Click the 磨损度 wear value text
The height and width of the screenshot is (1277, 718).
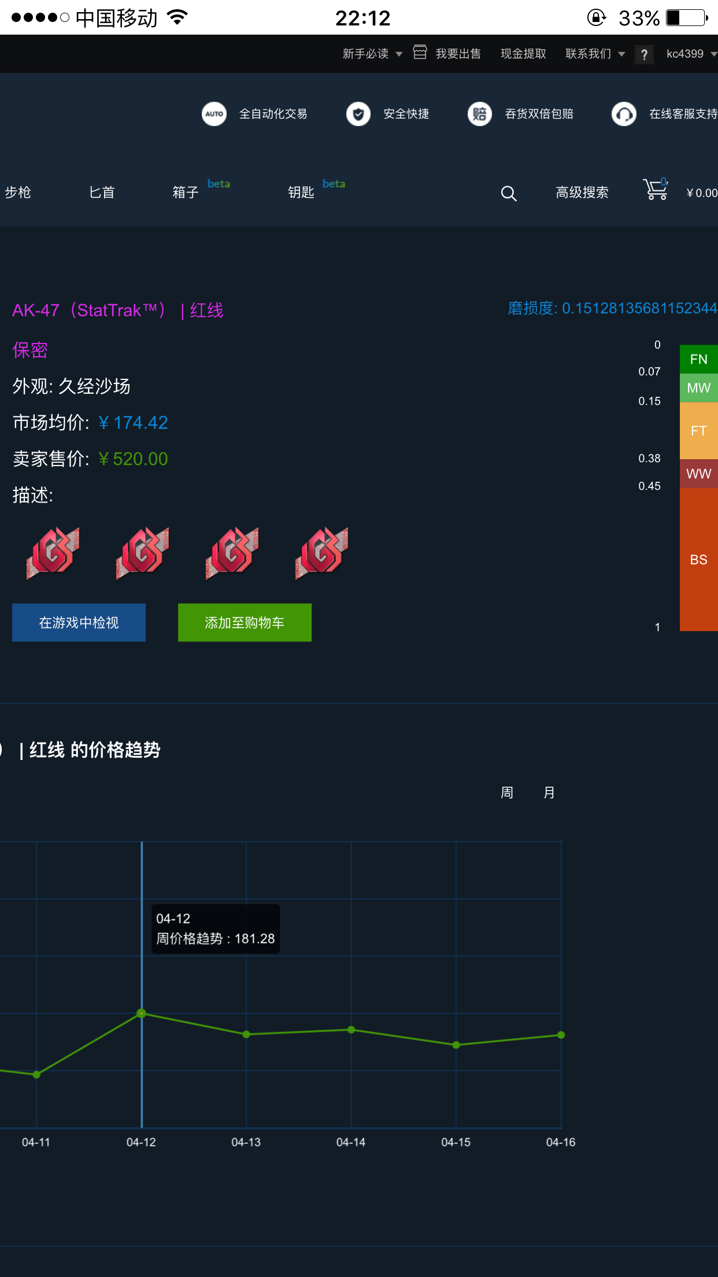[x=612, y=308]
